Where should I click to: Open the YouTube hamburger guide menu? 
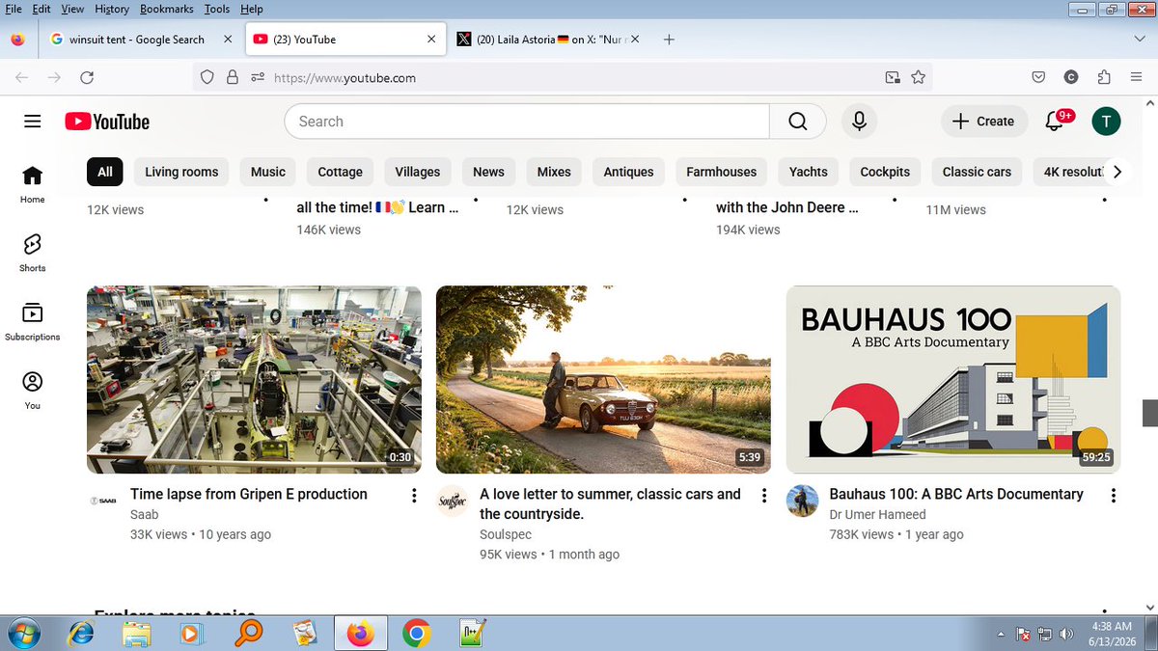(x=33, y=122)
